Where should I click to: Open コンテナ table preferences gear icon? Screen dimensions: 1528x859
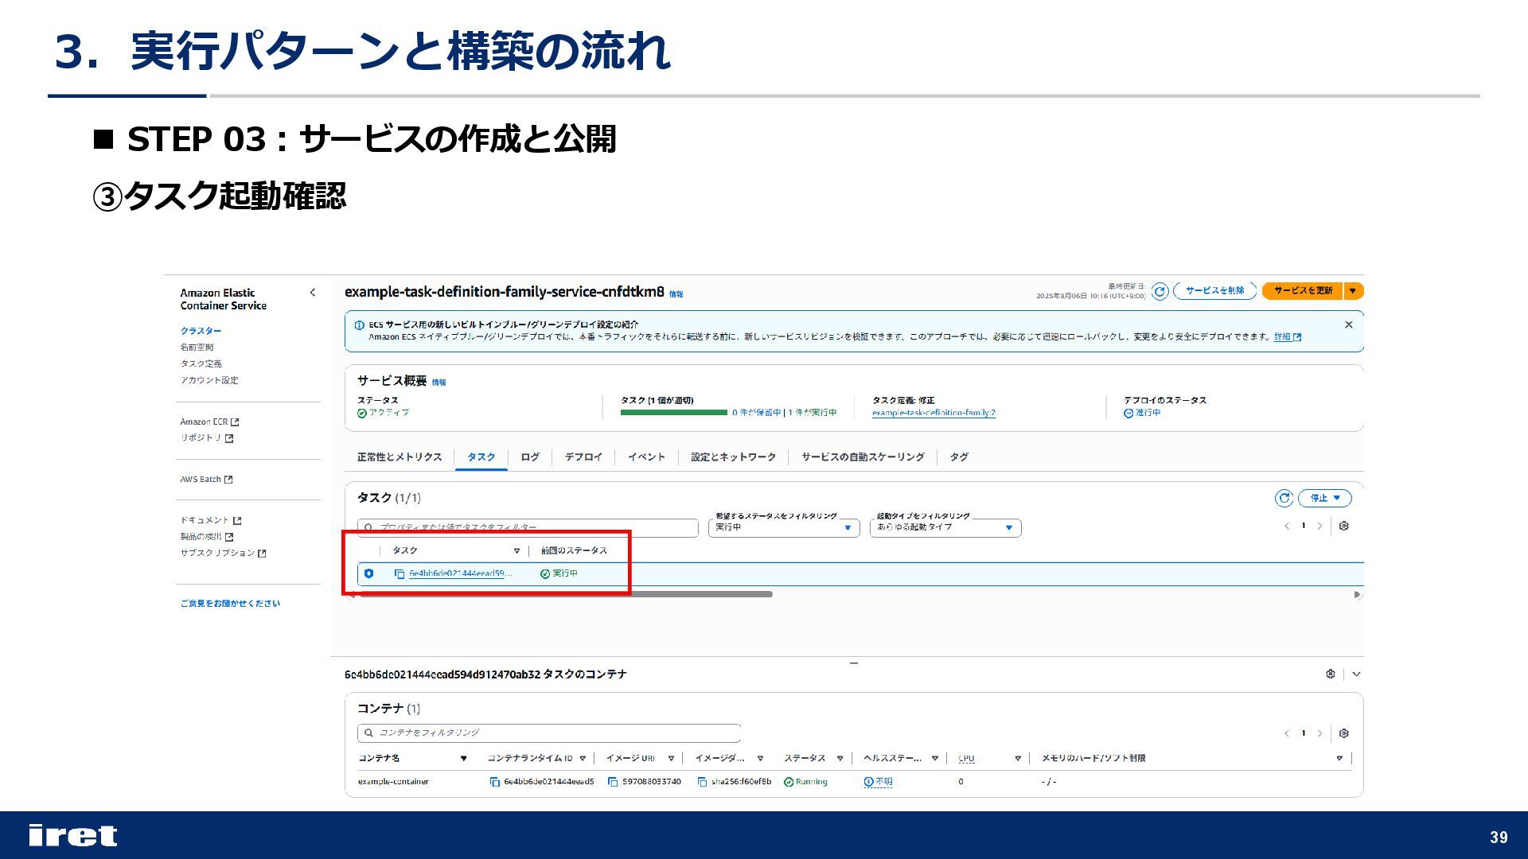click(x=1344, y=733)
